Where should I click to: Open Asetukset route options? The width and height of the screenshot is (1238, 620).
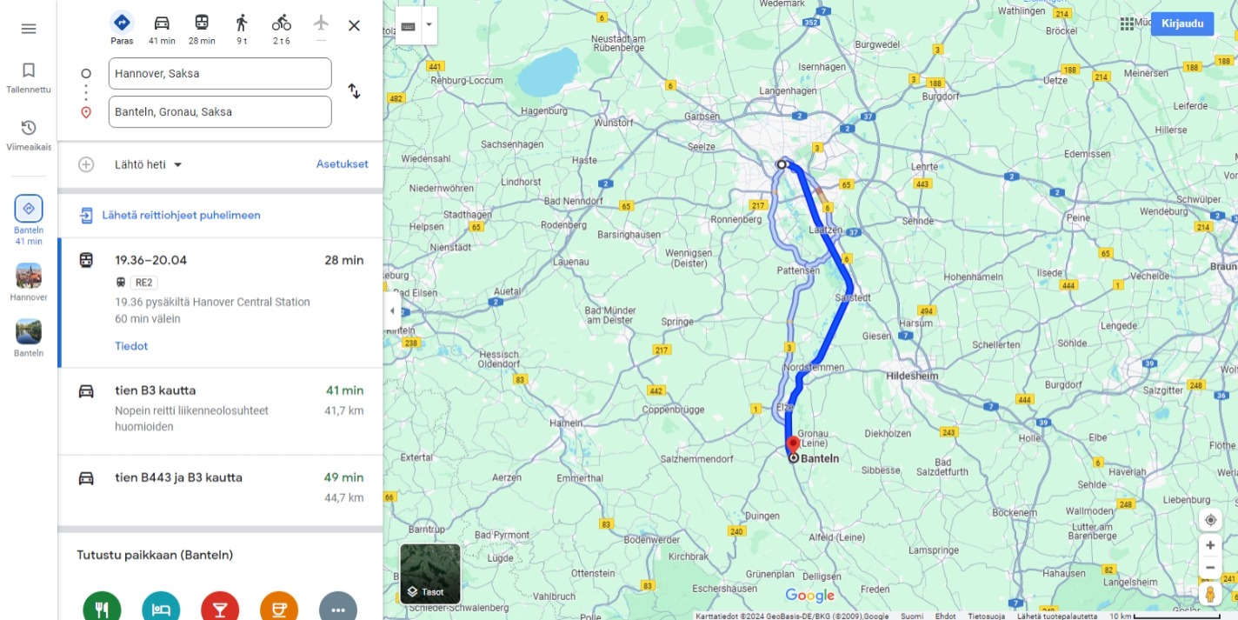[342, 163]
